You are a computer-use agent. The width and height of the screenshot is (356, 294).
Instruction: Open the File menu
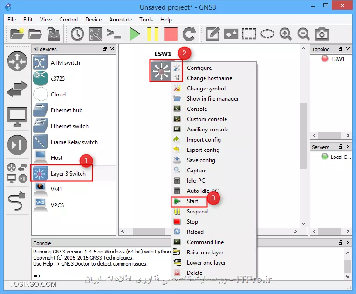12,20
